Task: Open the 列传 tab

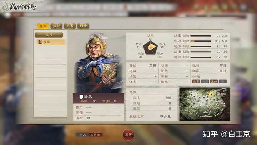Action: click(x=83, y=26)
